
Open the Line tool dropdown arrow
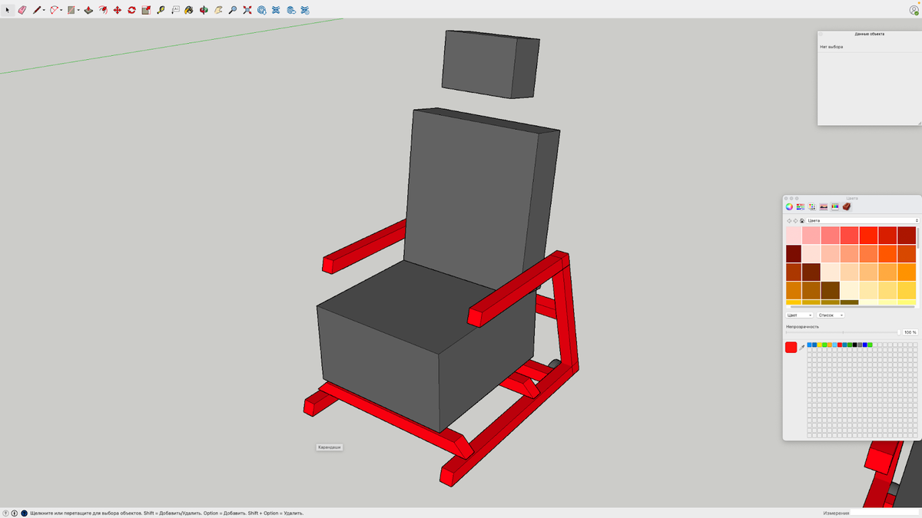pos(44,10)
